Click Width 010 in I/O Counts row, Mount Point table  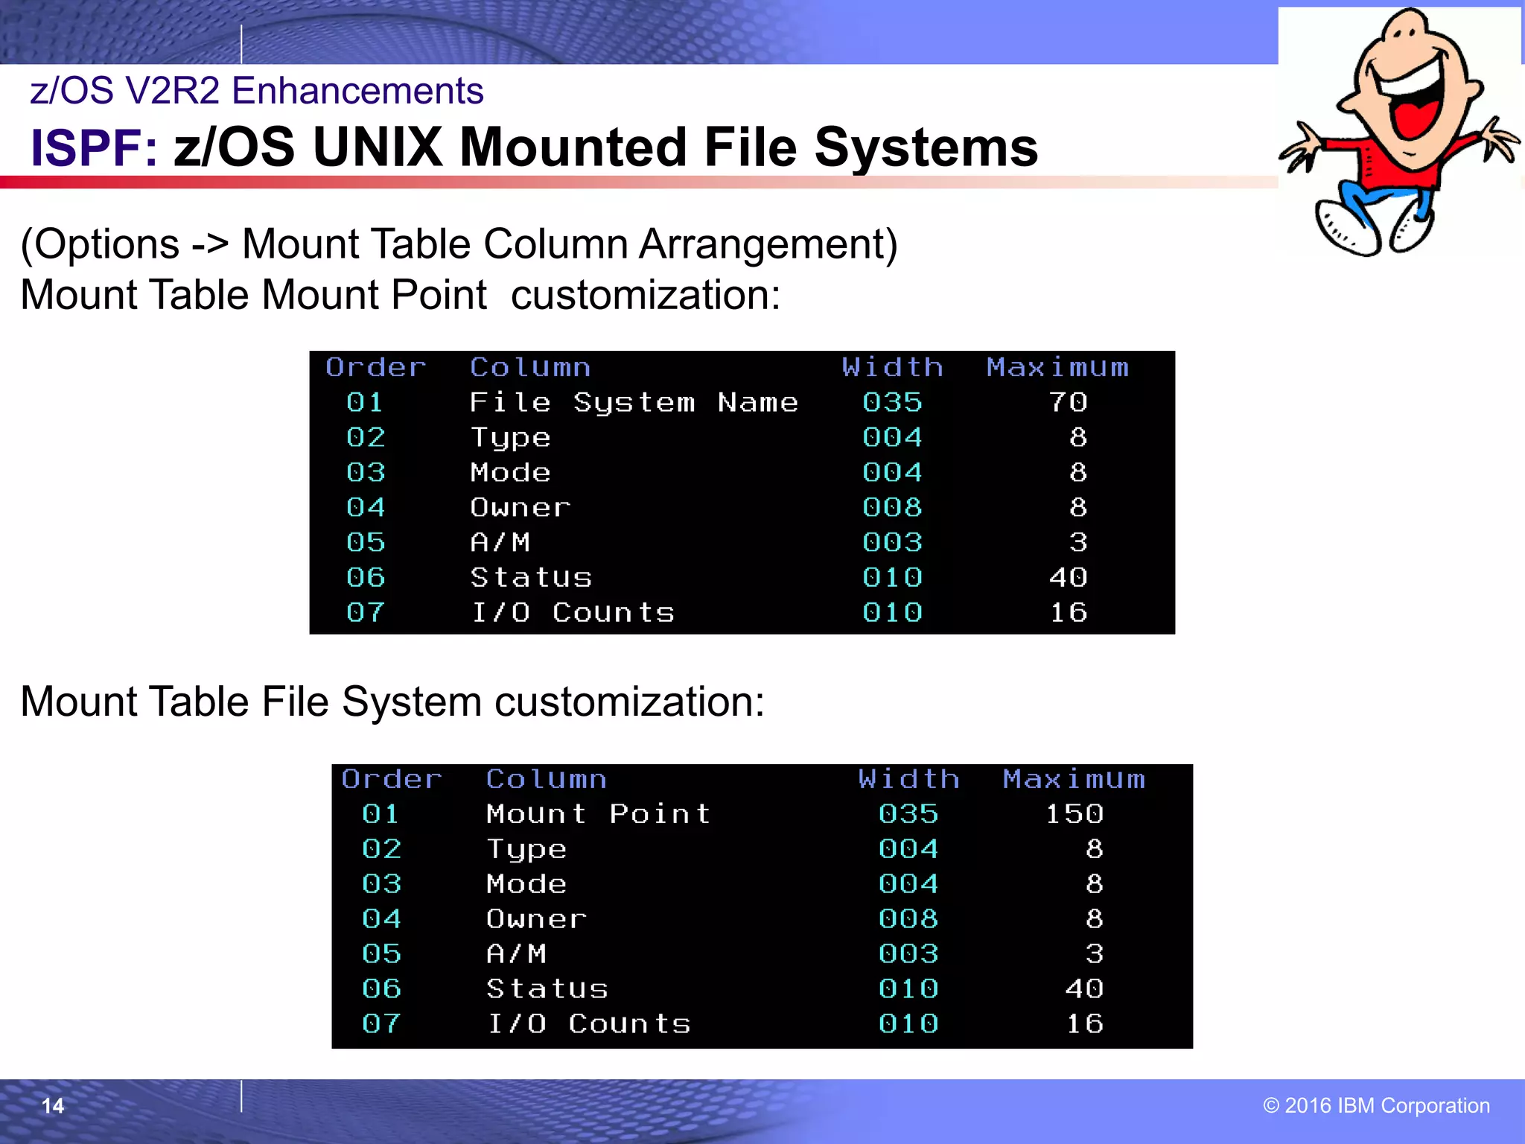(x=908, y=1024)
